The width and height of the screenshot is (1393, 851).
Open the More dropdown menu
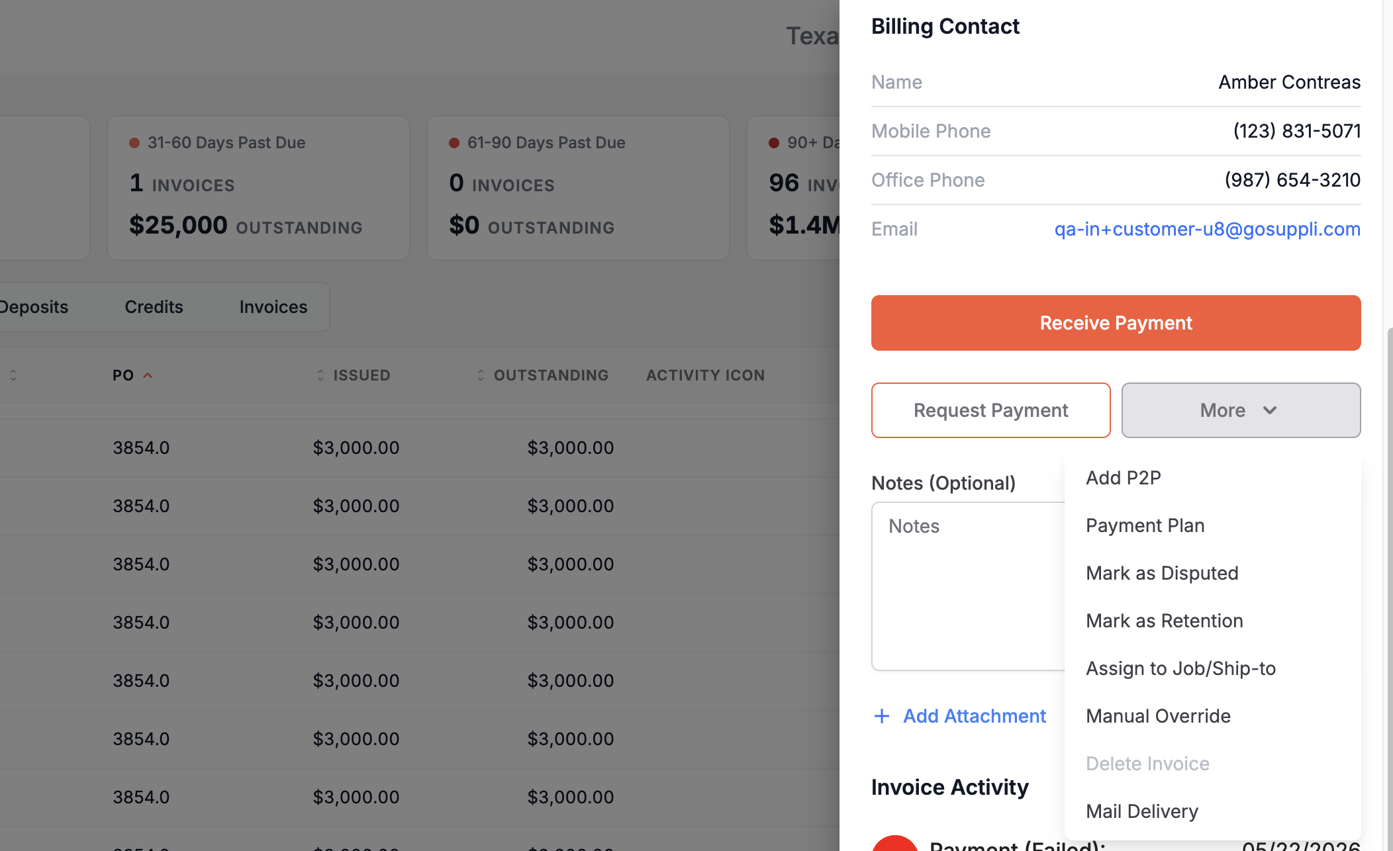[x=1241, y=410]
